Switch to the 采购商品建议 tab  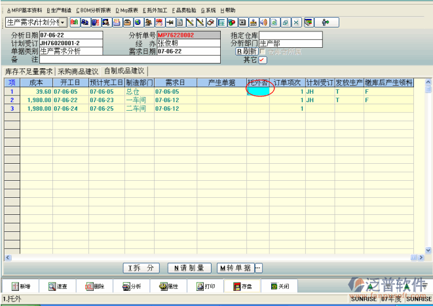pos(78,71)
